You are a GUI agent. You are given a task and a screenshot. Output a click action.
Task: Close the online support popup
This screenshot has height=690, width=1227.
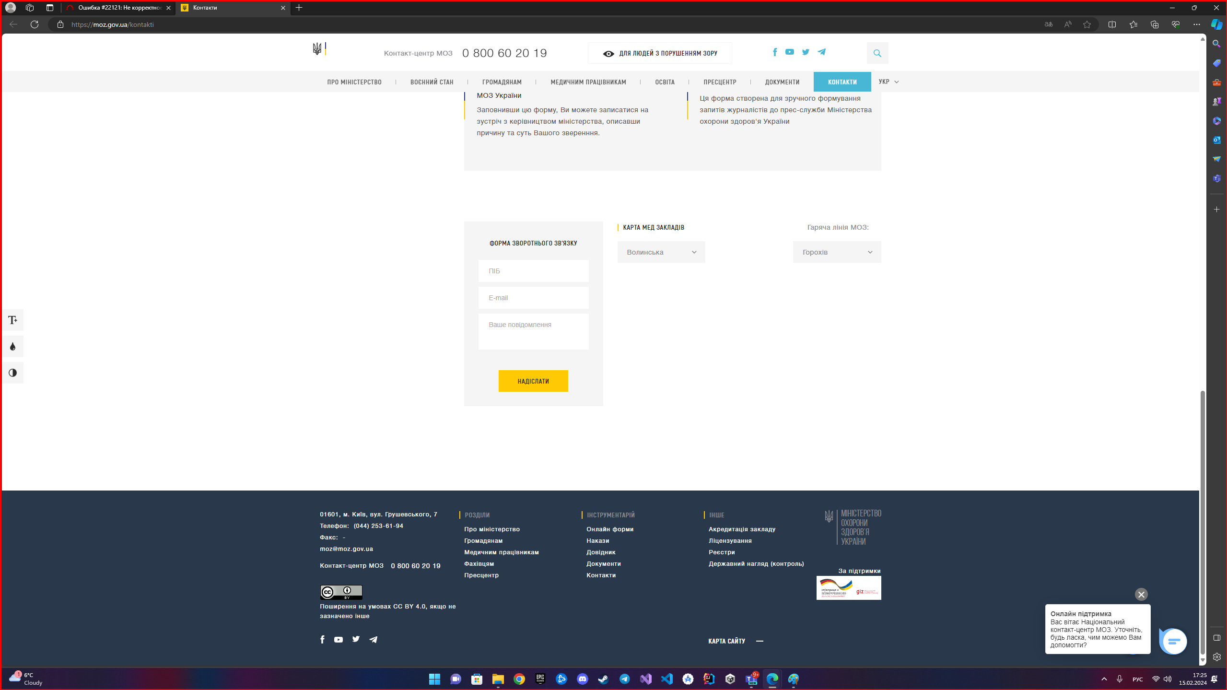point(1141,595)
